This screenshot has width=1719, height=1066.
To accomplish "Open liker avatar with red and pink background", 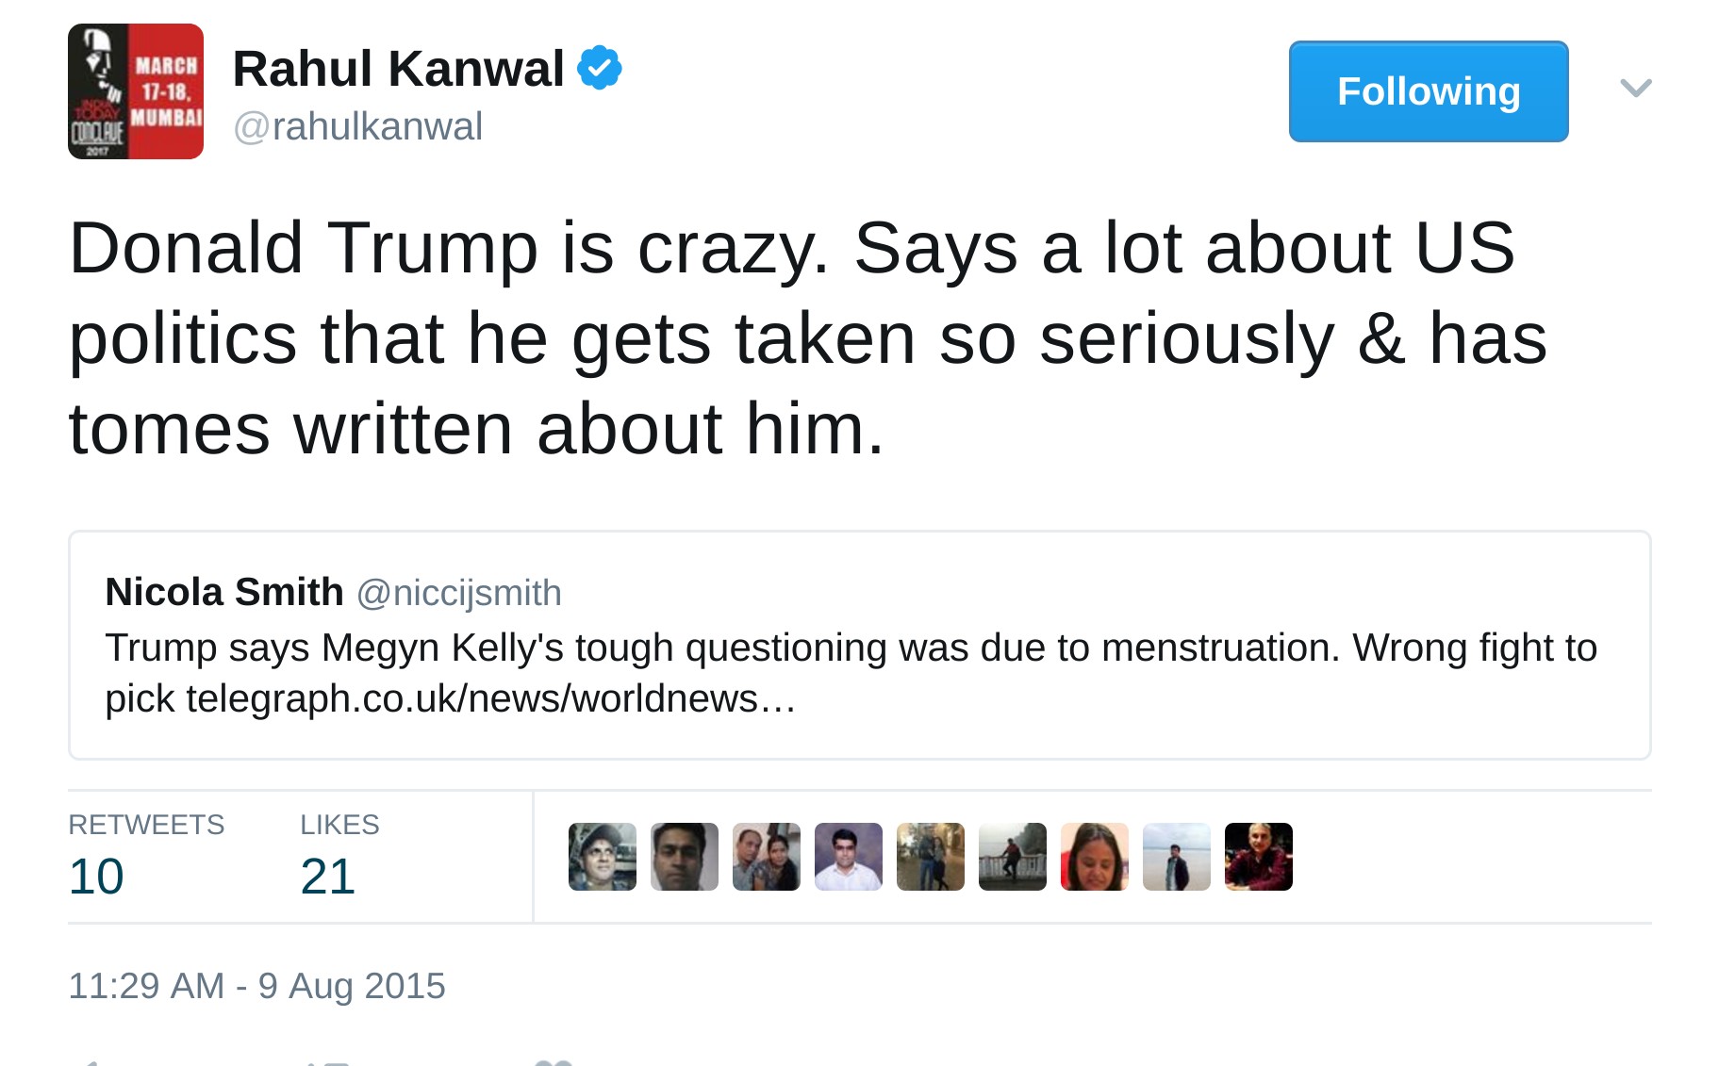I will coord(1095,857).
